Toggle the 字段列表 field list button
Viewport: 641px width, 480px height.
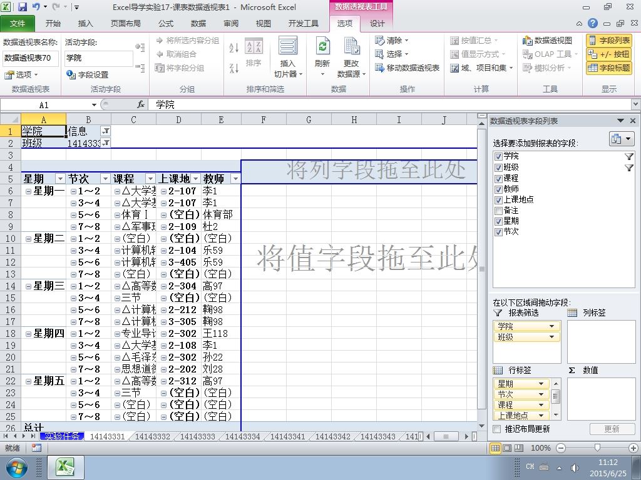tap(608, 41)
